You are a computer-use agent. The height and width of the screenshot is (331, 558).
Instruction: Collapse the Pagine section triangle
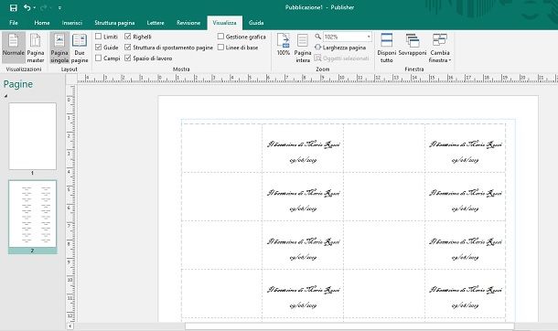coord(5,96)
